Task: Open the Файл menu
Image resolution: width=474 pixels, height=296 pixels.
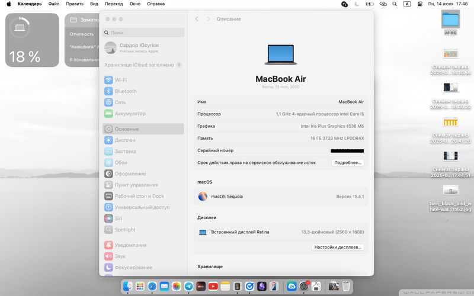Action: (54, 4)
